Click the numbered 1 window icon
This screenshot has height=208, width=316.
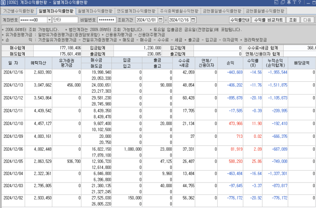pos(3,3)
